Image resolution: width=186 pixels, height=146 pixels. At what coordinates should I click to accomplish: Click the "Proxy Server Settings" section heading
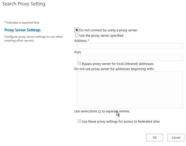coord(22,30)
